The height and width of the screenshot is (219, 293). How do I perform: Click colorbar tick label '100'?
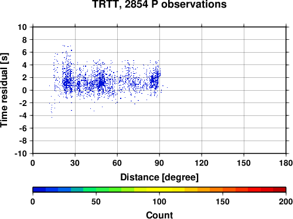[x=159, y=201]
